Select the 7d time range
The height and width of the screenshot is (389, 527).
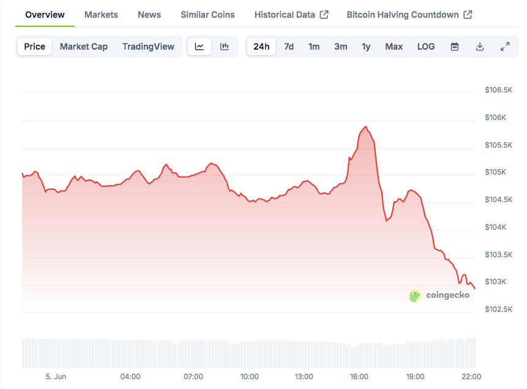pos(289,47)
